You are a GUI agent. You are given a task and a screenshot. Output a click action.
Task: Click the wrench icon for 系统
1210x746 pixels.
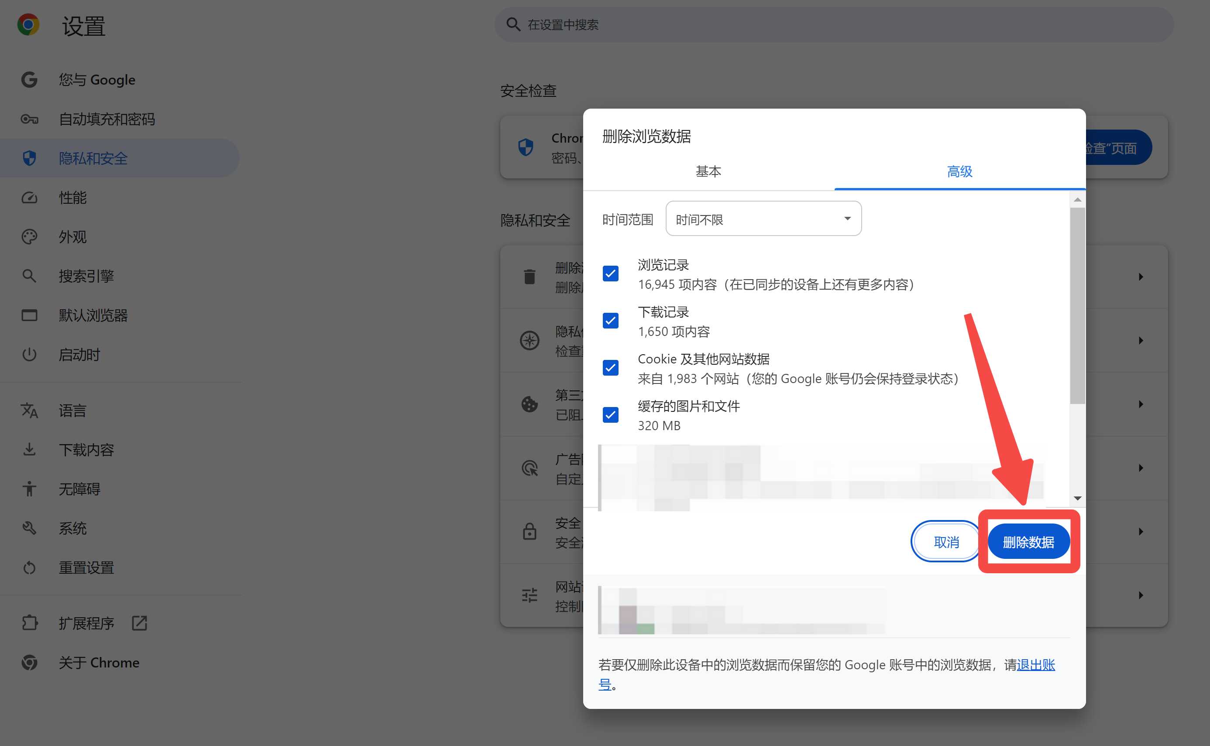(29, 528)
